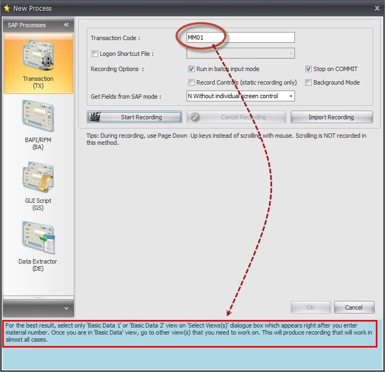Enable Record Controls static recording option
Viewport: 385px width, 372px height.
(x=191, y=82)
